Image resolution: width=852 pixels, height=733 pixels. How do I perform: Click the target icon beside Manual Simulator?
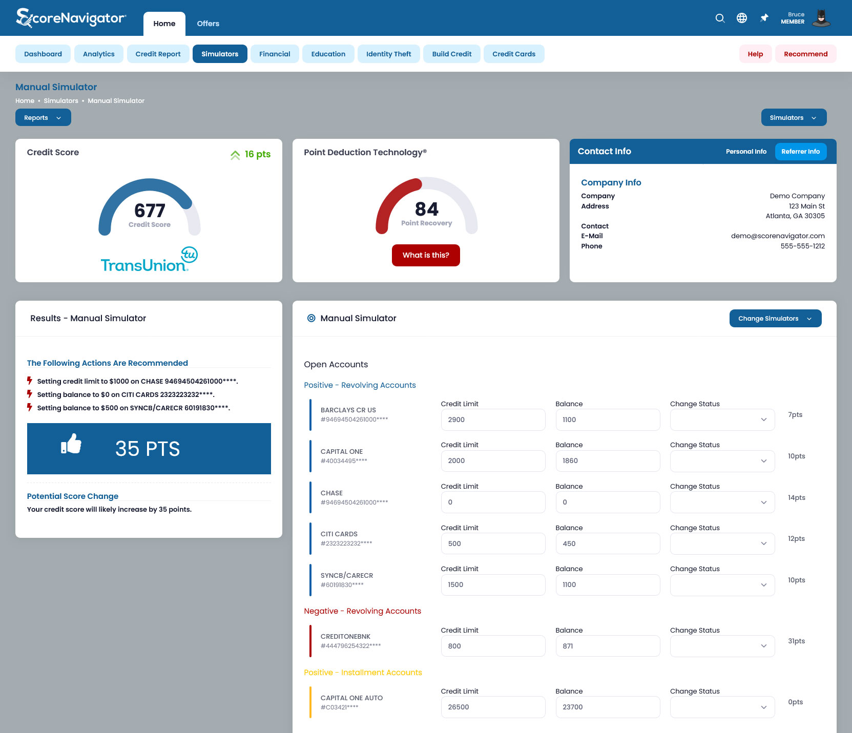[311, 318]
